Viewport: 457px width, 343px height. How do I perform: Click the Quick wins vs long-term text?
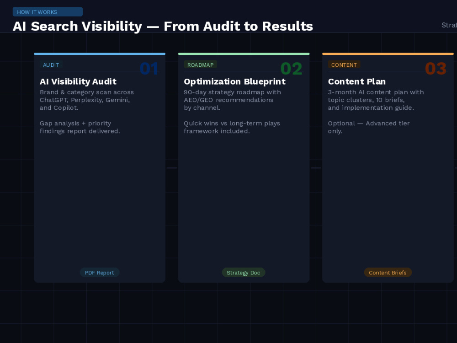pyautogui.click(x=232, y=127)
